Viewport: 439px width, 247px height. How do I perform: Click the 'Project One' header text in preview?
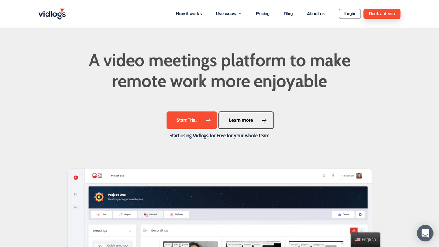pos(117,175)
